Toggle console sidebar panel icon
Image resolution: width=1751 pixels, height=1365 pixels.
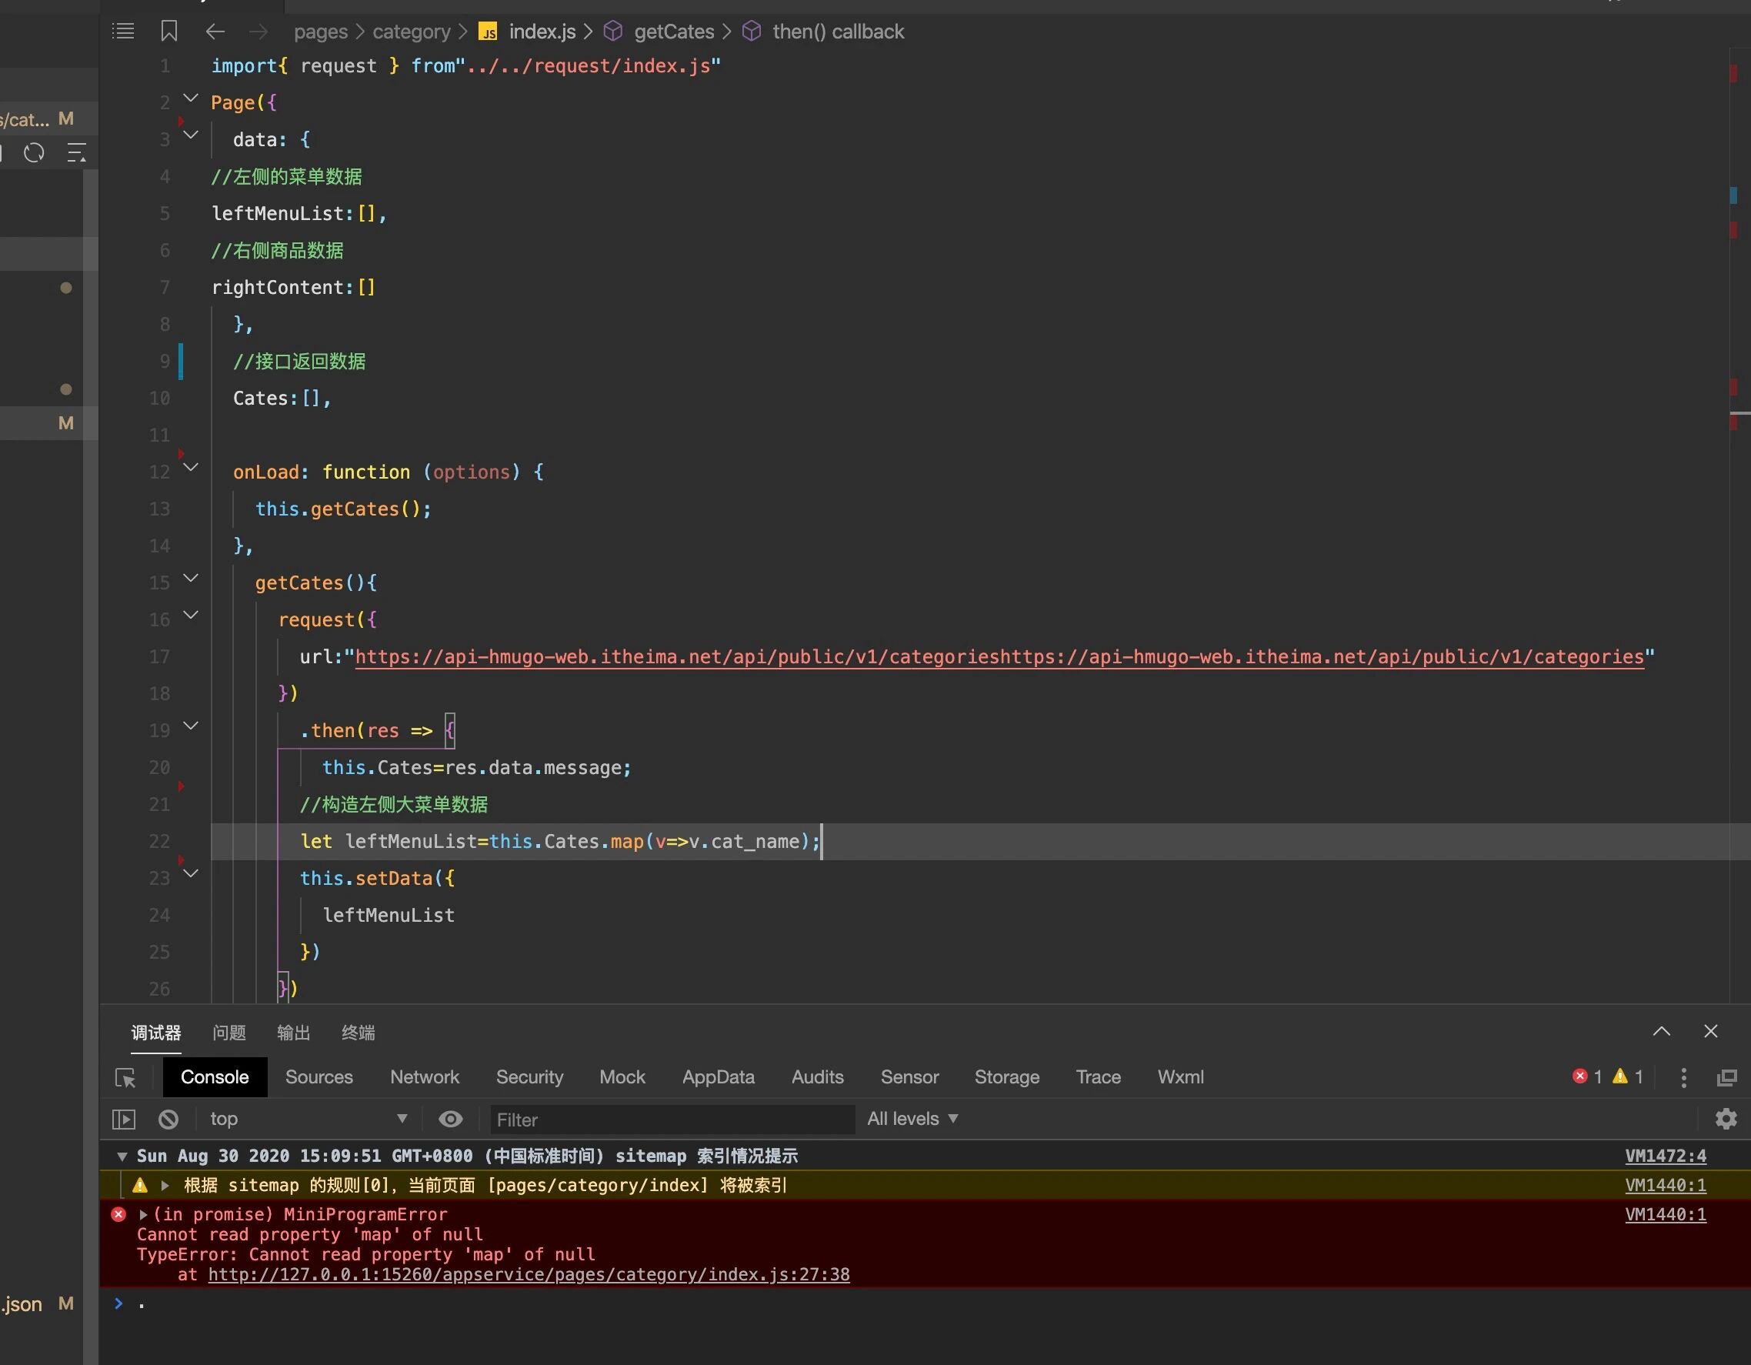coord(123,1119)
